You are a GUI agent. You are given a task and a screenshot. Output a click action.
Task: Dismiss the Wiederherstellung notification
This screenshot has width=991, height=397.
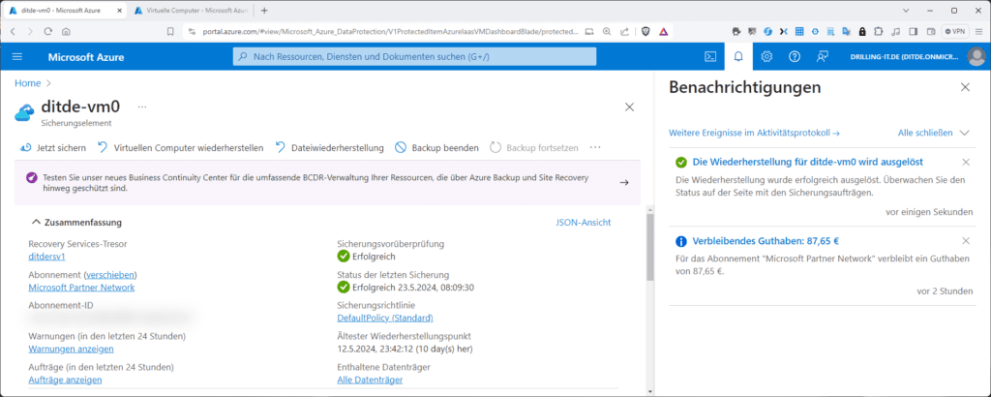point(966,162)
